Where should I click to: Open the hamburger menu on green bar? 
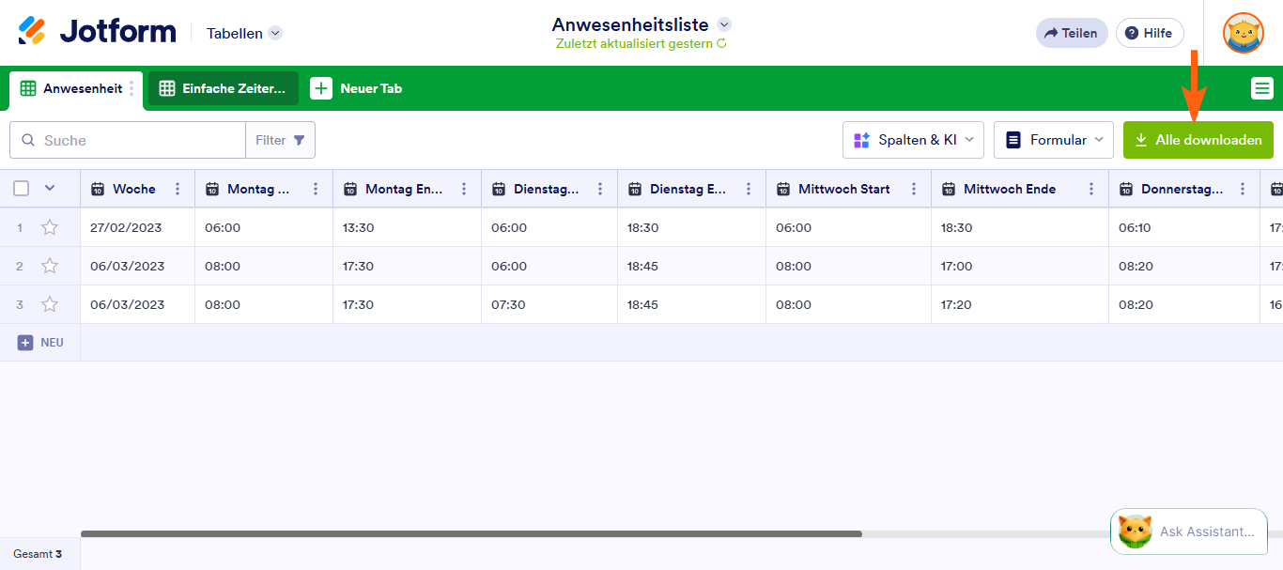(1261, 88)
